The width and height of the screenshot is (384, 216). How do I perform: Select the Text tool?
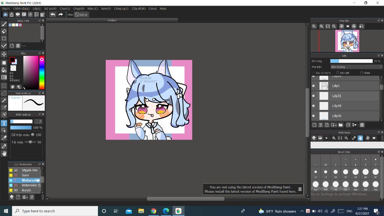tap(4, 123)
